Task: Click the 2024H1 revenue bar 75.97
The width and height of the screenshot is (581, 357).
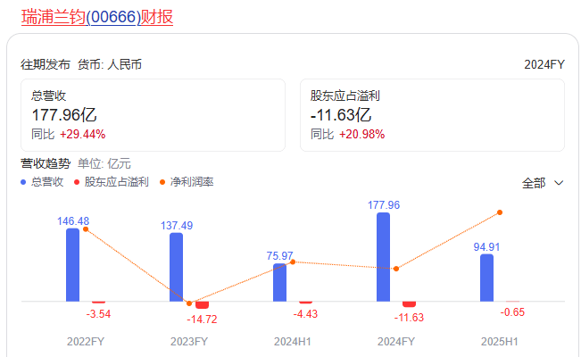Action: point(280,282)
